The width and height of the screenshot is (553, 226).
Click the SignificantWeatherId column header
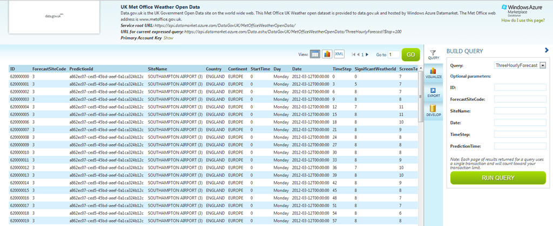[x=375, y=69]
